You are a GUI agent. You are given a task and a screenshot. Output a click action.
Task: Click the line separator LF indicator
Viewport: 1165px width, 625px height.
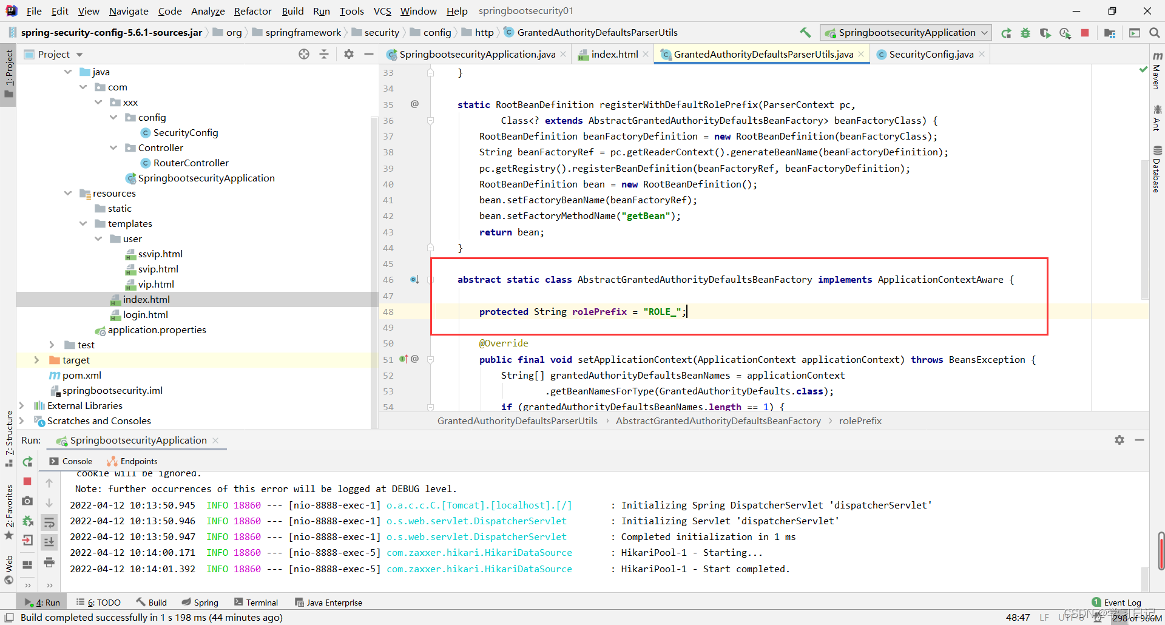pos(1044,618)
